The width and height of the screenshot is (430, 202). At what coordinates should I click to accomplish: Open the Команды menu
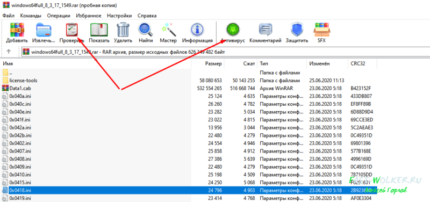click(31, 16)
